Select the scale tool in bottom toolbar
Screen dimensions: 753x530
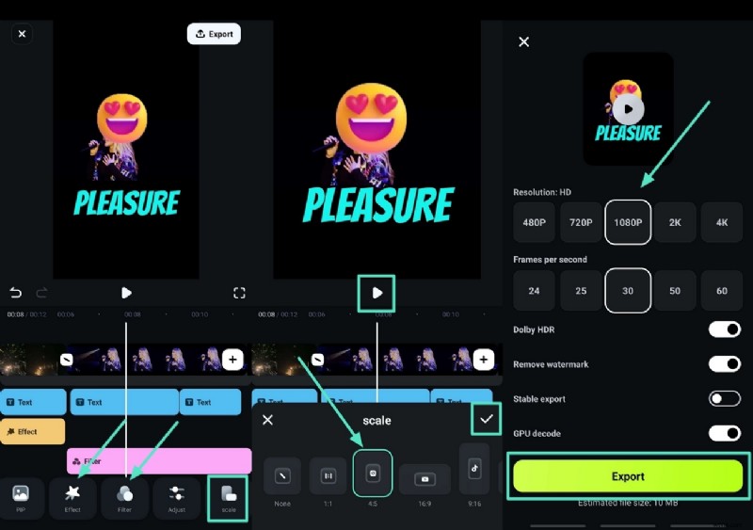(x=228, y=496)
